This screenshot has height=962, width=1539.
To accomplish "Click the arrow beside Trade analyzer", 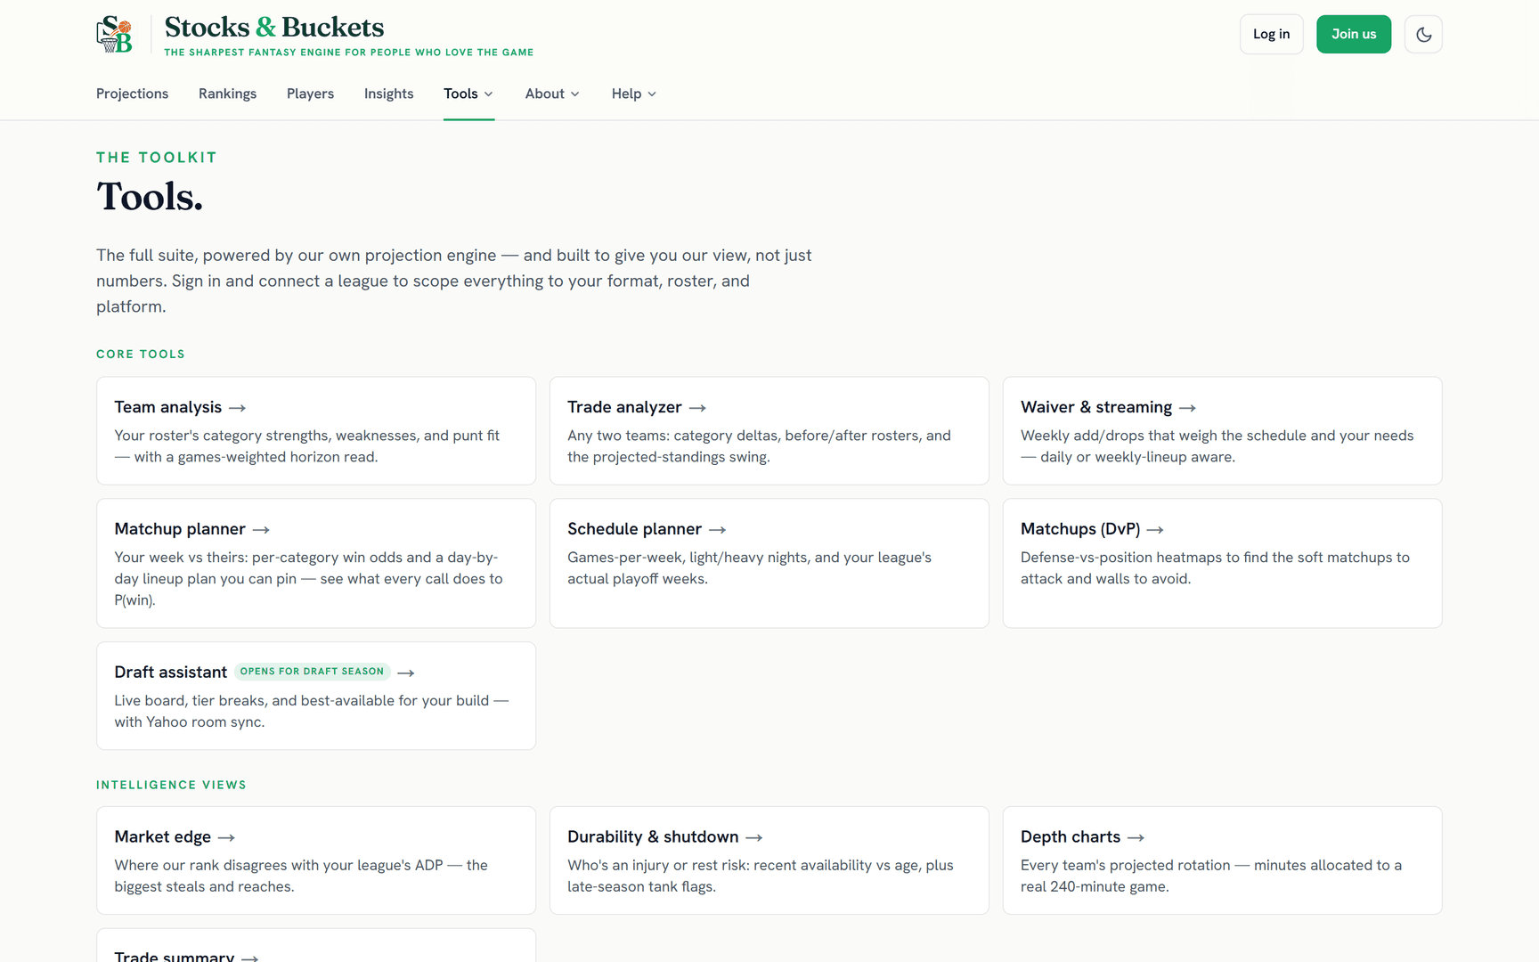I will tap(697, 408).
